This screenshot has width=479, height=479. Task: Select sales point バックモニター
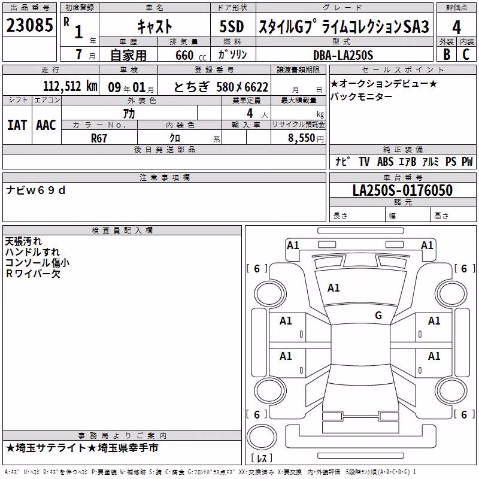[x=362, y=96]
